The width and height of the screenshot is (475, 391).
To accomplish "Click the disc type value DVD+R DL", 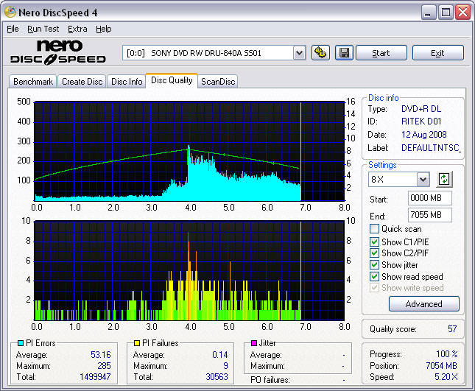I will coord(421,109).
